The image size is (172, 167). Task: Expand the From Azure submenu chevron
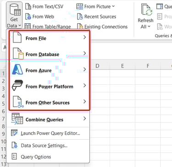click(85, 69)
